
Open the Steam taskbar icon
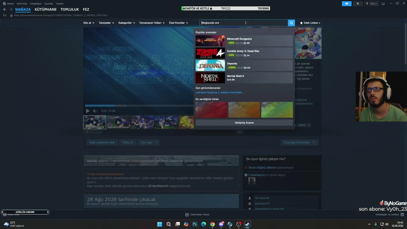coord(247,224)
